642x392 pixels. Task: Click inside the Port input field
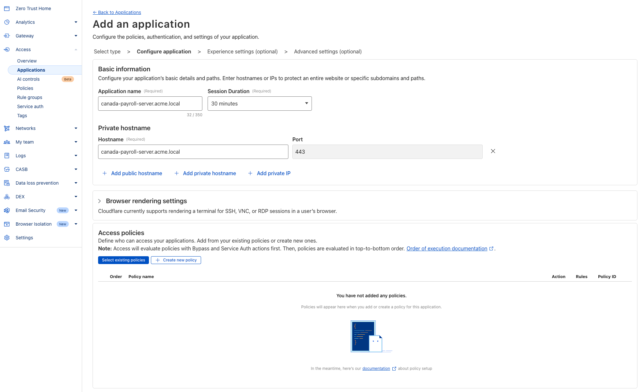click(387, 151)
